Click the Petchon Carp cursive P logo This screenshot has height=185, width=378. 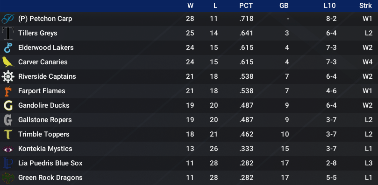coord(8,19)
